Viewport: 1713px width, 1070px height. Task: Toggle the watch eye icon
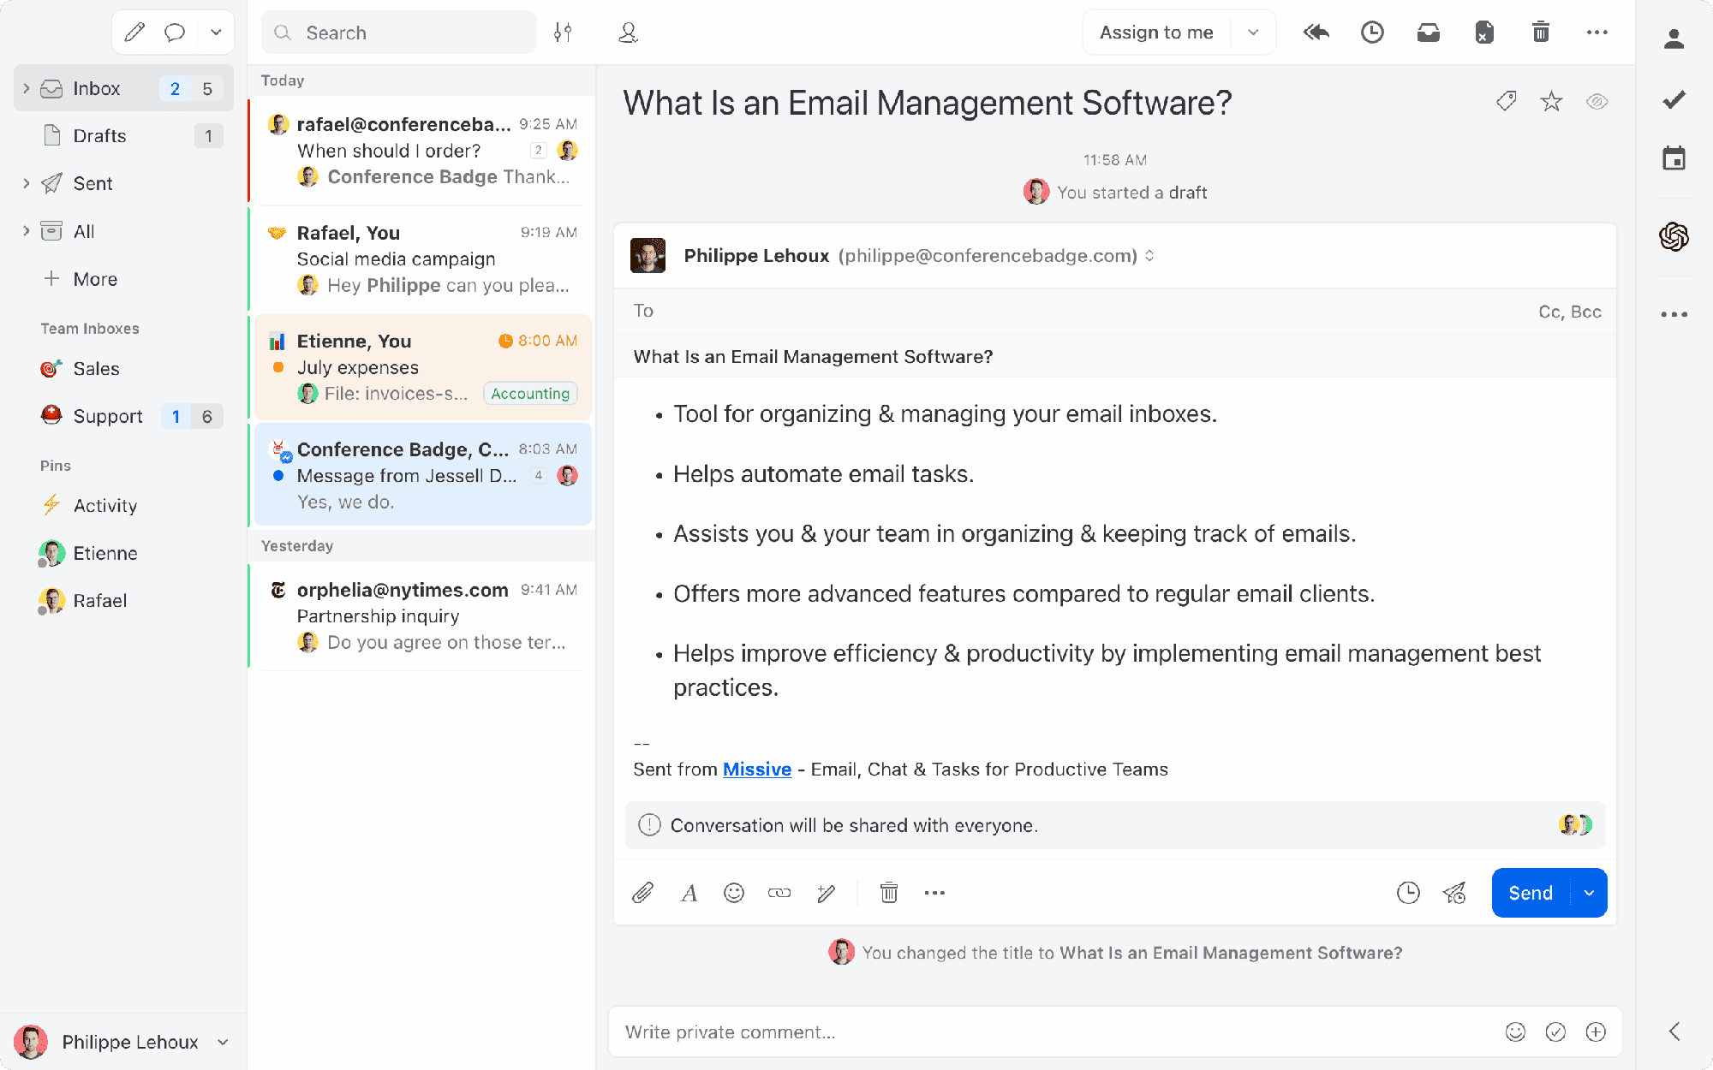pos(1597,102)
